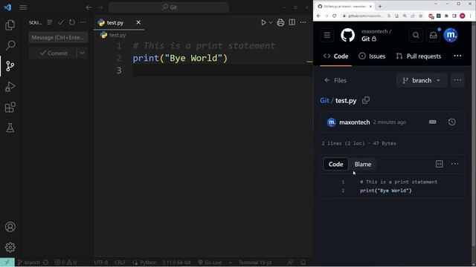Screen dimensions: 476x267
Task: Open the branch selector dropdown
Action: [422, 80]
